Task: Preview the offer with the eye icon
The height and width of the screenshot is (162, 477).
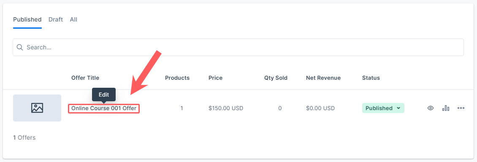Action: coord(430,108)
